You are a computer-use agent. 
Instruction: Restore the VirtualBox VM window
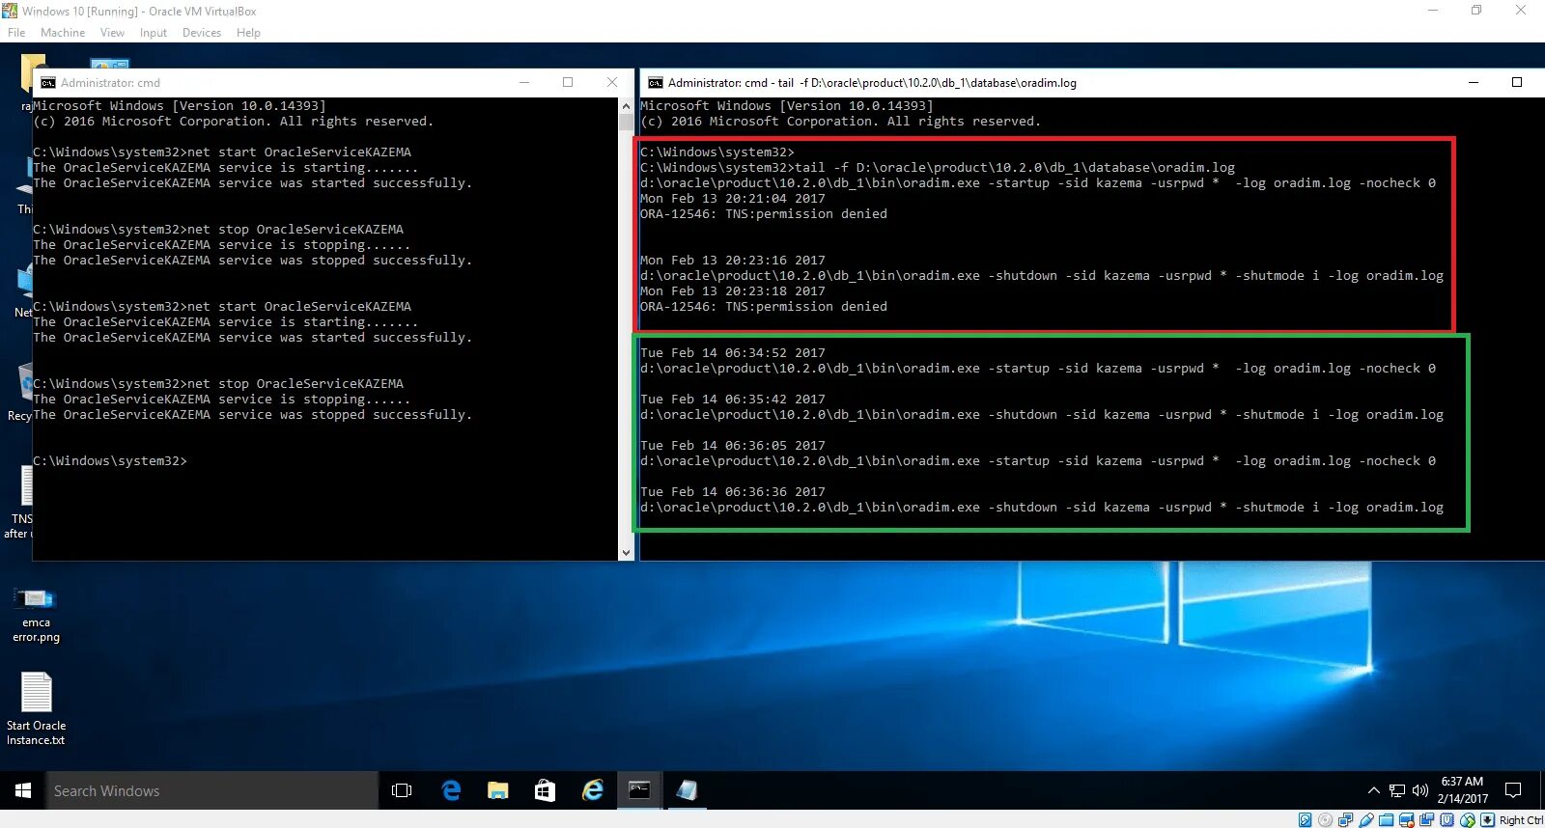[x=1476, y=11]
